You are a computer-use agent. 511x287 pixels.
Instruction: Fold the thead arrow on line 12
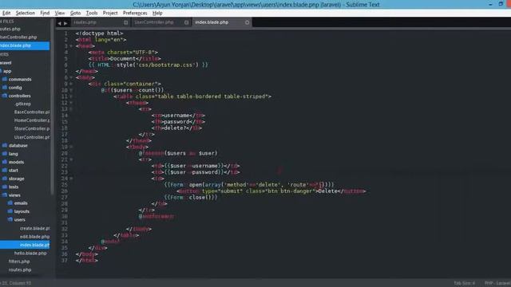pos(71,103)
